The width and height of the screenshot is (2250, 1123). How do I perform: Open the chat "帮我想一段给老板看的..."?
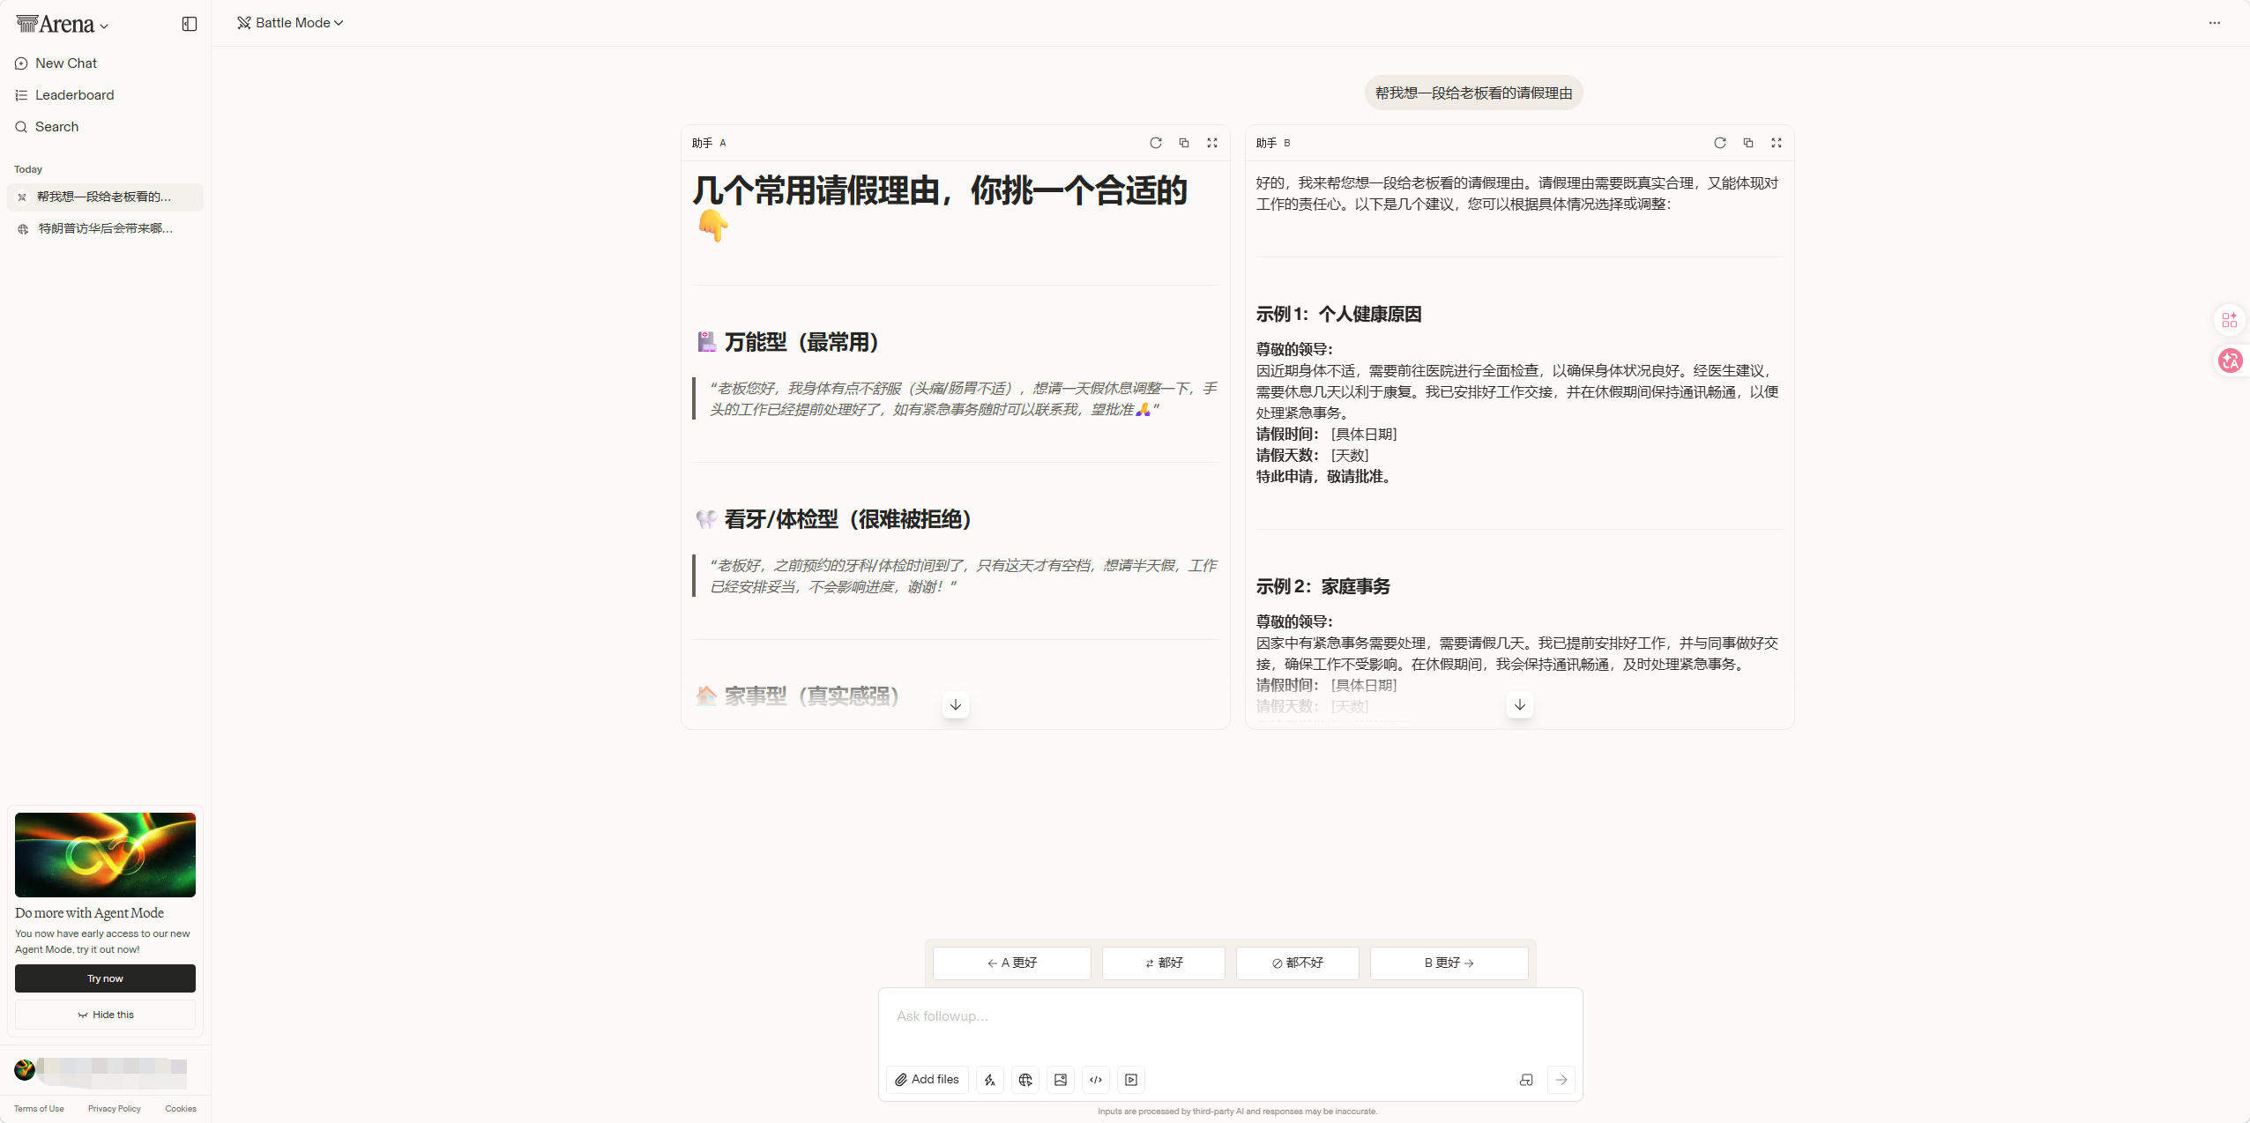[105, 197]
